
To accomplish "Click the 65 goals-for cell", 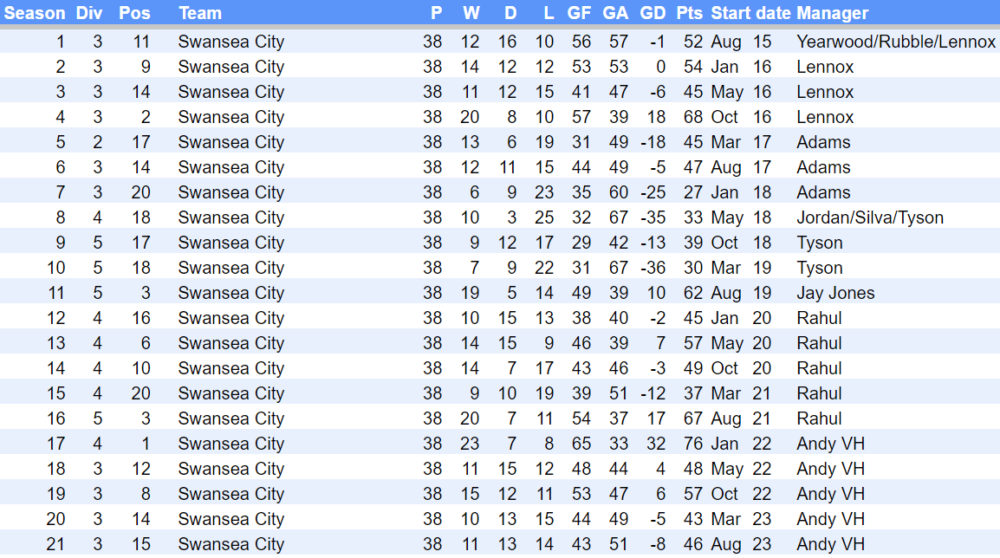I will click(x=581, y=444).
